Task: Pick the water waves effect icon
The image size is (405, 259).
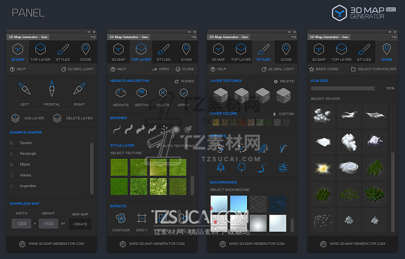Action: pos(283,167)
